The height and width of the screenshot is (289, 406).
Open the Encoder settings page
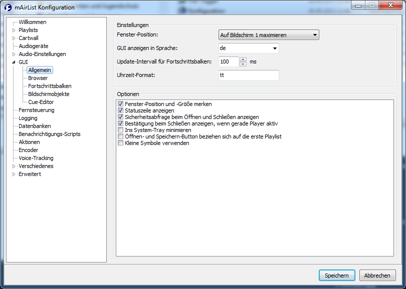(x=29, y=150)
